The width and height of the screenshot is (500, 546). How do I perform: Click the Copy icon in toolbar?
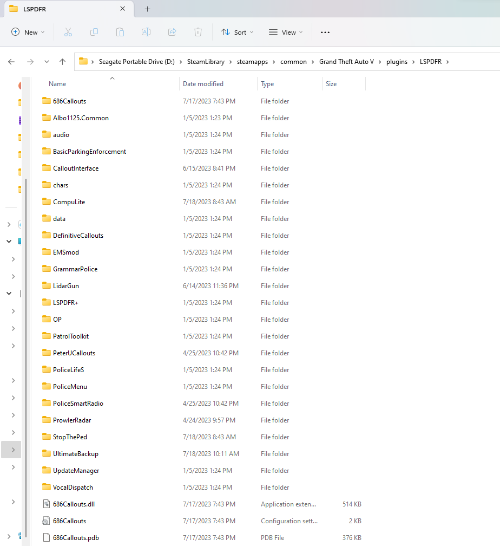click(x=94, y=32)
